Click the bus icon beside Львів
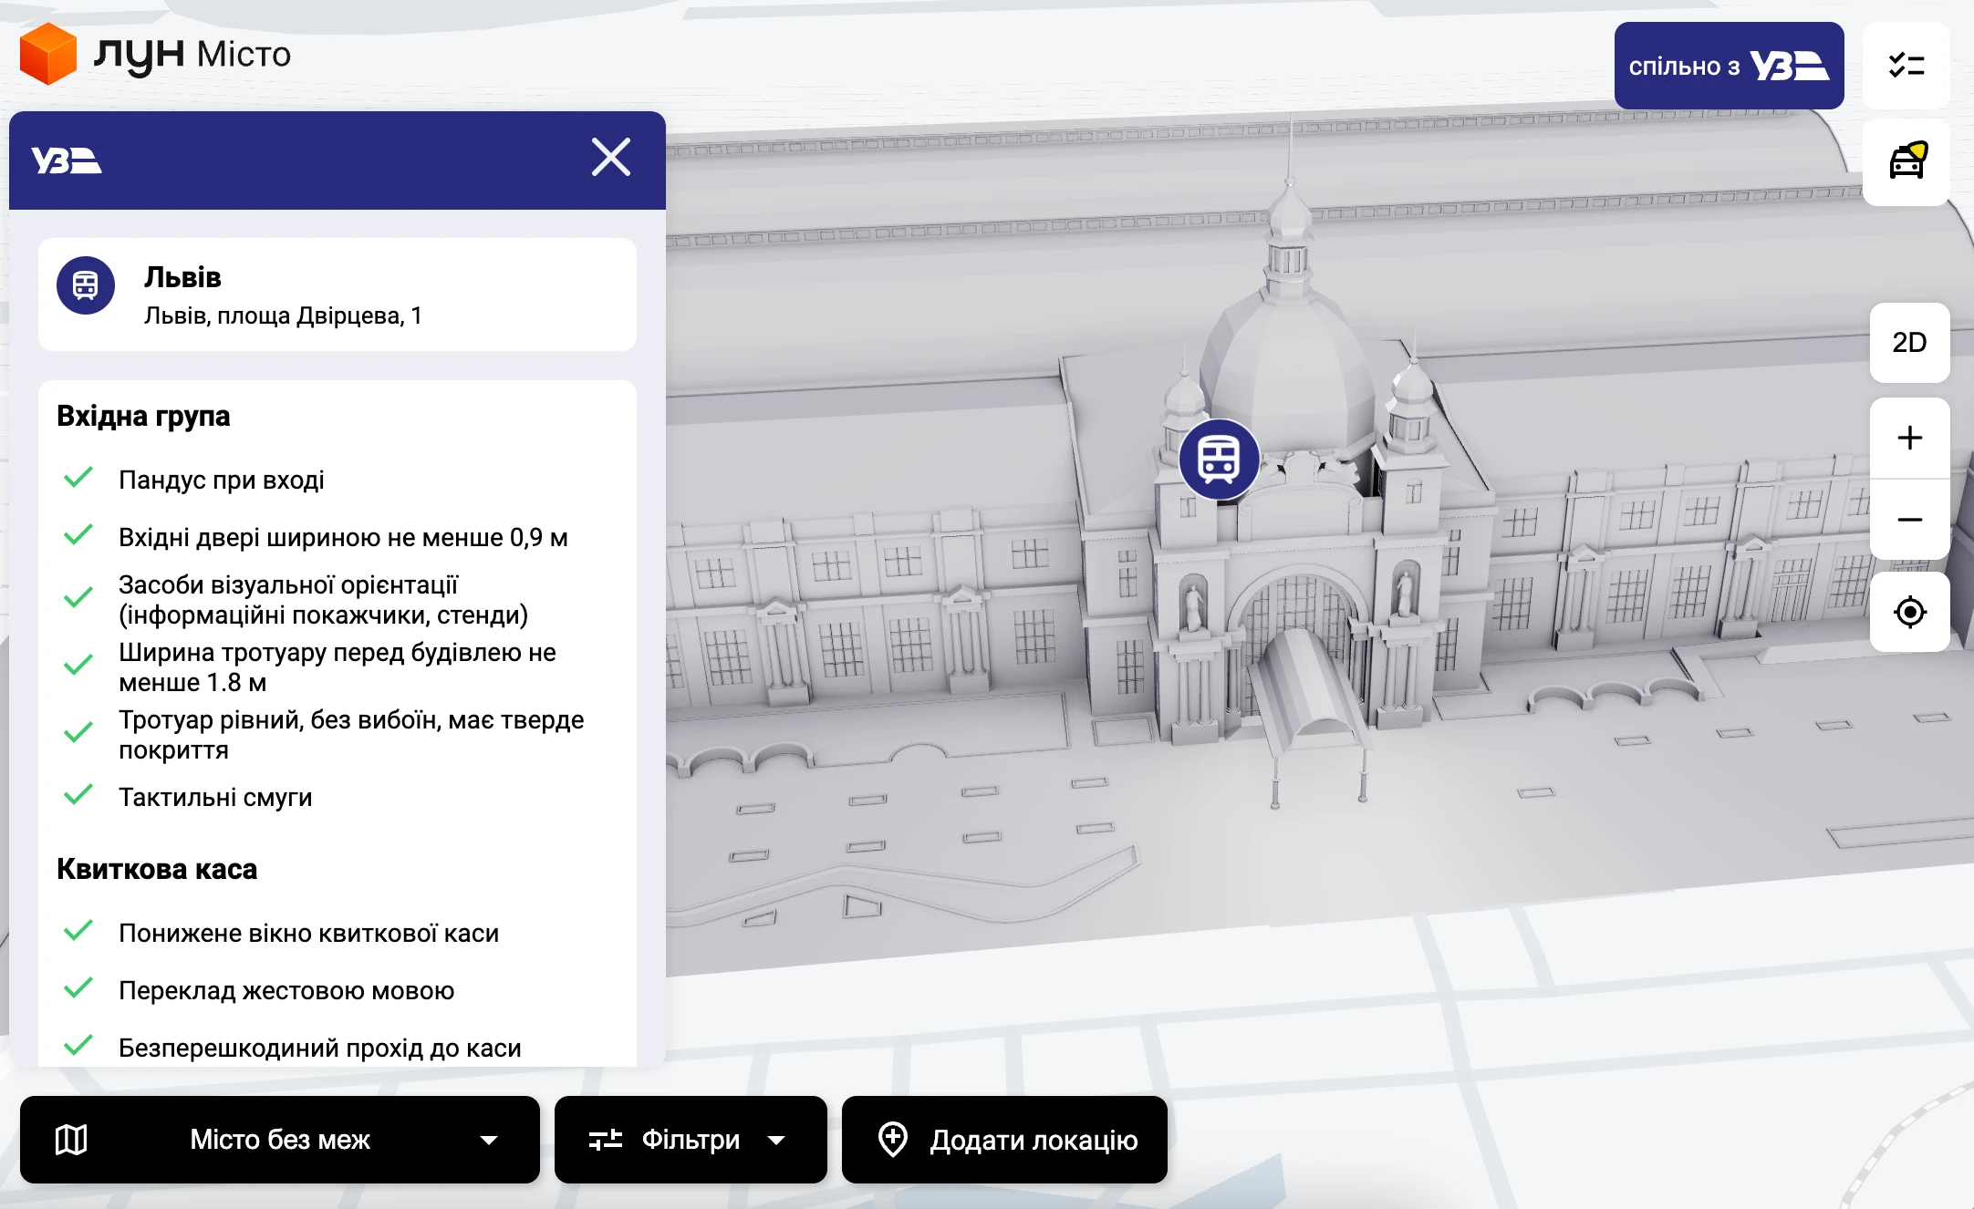Image resolution: width=1974 pixels, height=1209 pixels. pyautogui.click(x=86, y=285)
